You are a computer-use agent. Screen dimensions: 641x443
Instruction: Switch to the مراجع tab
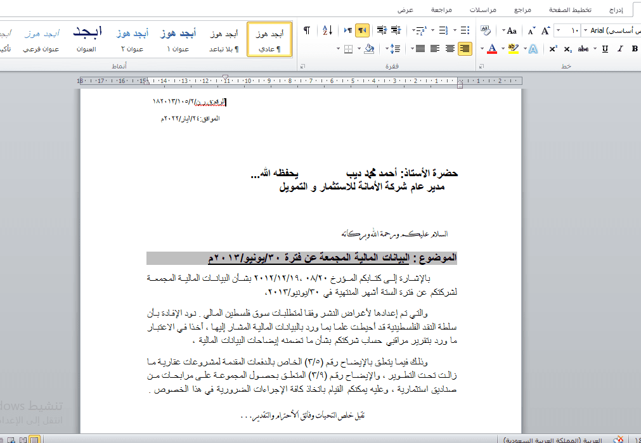(522, 10)
